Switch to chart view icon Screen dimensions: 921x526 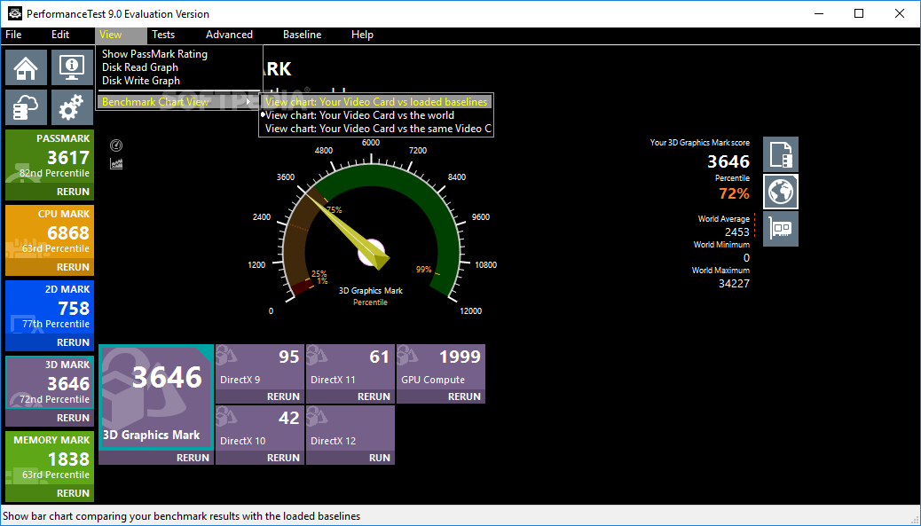coord(116,164)
